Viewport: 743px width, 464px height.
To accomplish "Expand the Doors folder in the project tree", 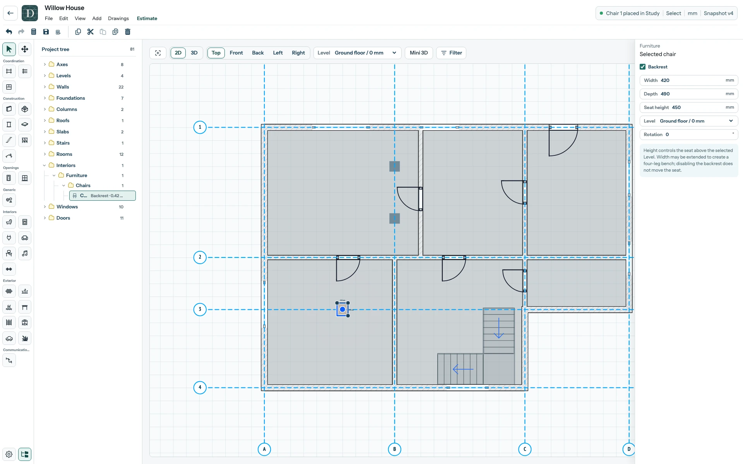I will tap(45, 218).
